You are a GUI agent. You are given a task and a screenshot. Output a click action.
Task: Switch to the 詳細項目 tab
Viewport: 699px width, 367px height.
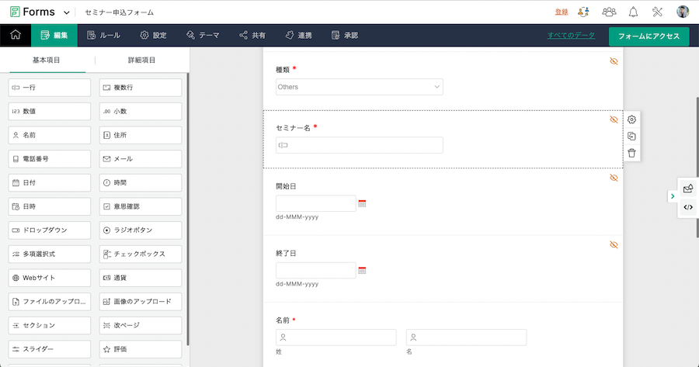coord(141,60)
